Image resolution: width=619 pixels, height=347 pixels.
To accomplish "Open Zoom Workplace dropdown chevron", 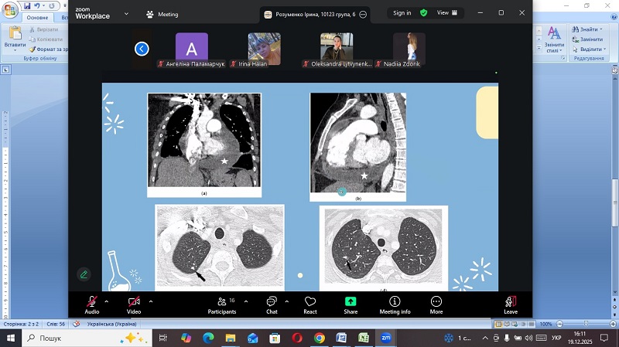I will pyautogui.click(x=126, y=13).
